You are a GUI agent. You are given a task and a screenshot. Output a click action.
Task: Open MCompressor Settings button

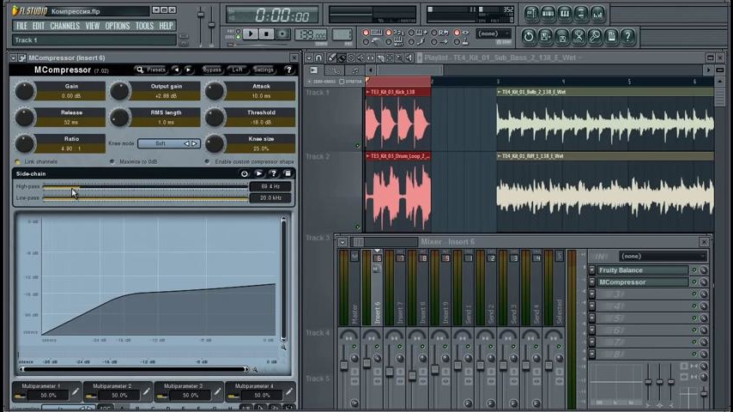pyautogui.click(x=264, y=70)
